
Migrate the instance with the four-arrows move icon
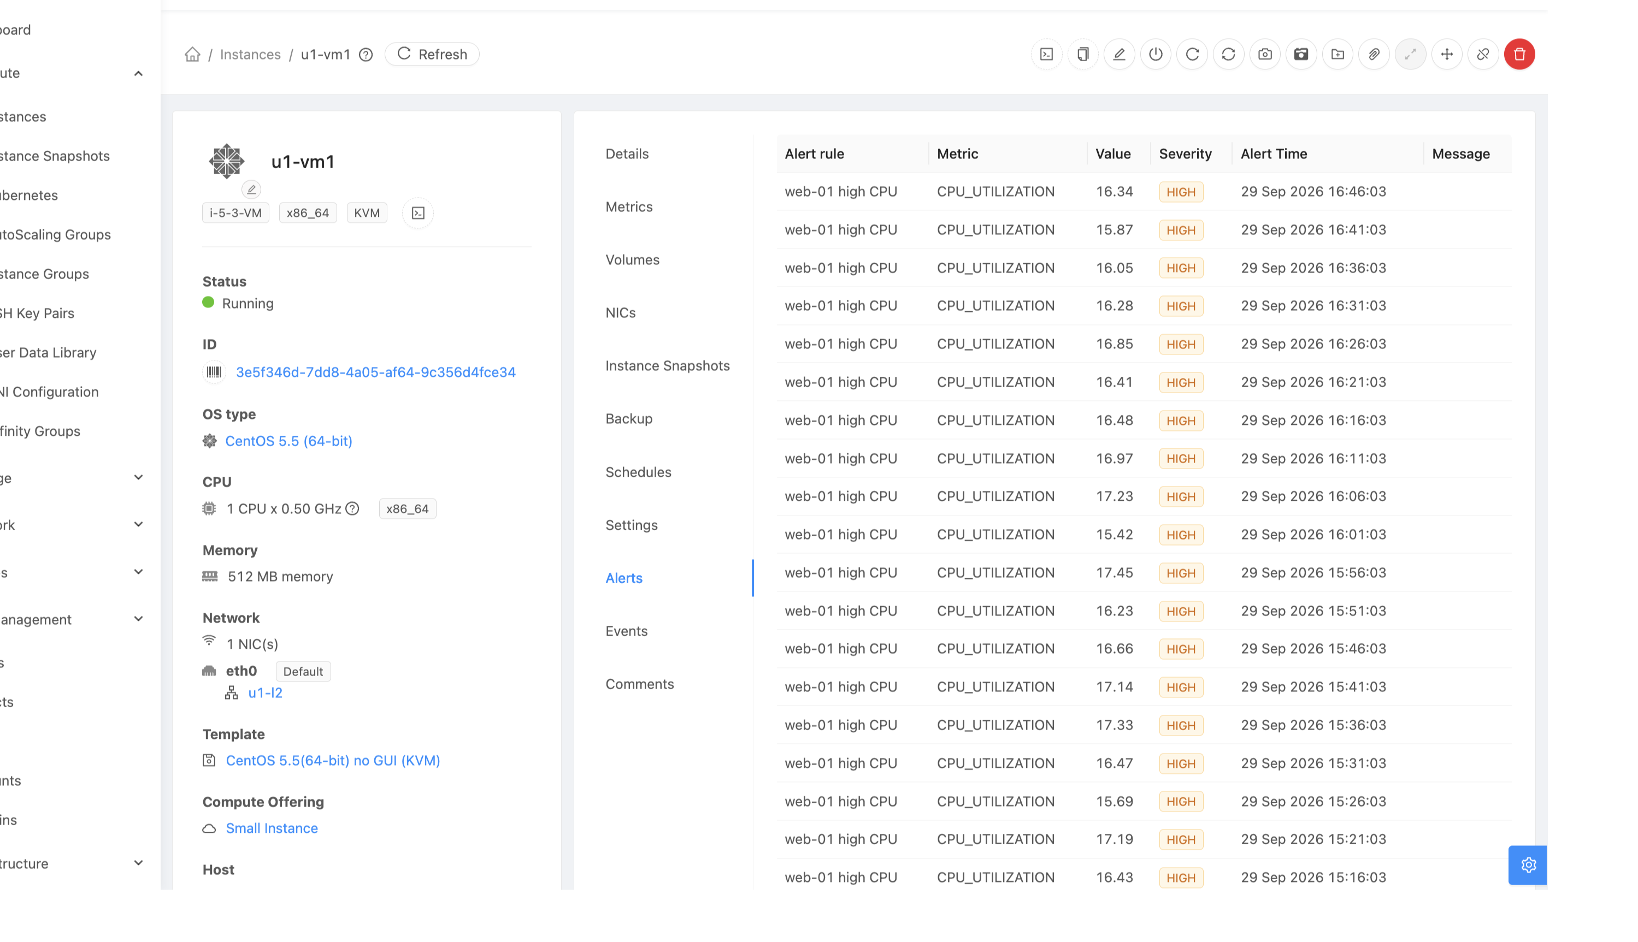pyautogui.click(x=1446, y=55)
